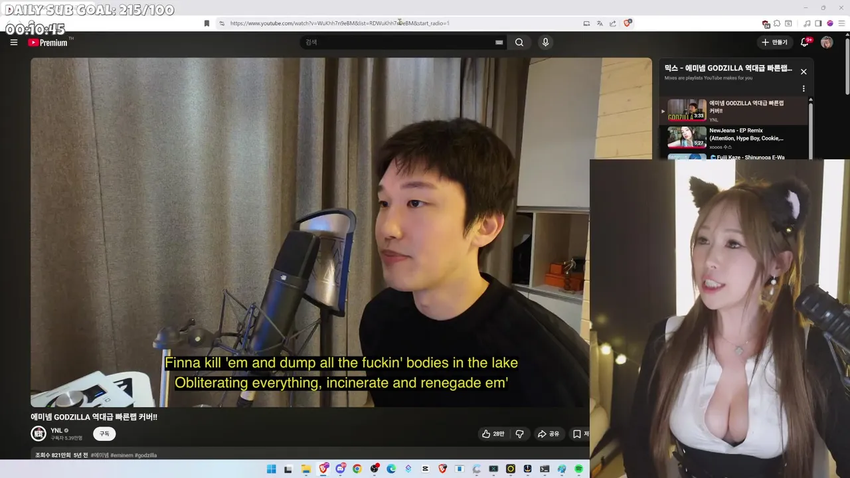Dislike the video with thumbs down
The image size is (850, 478).
pos(519,434)
